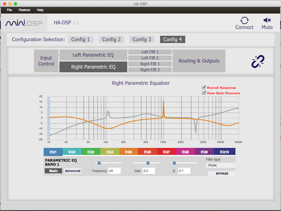Select the EQ3 band tab
Viewport: 281px width, 211px height.
coord(91,152)
